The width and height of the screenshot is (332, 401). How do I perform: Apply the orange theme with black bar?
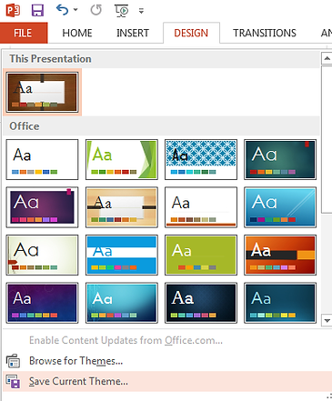pos(280,255)
